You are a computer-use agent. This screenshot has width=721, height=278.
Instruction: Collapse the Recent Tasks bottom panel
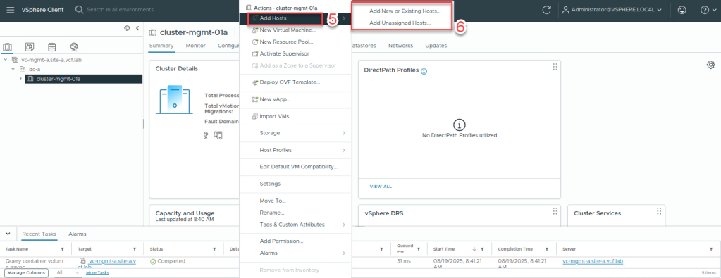[8, 234]
